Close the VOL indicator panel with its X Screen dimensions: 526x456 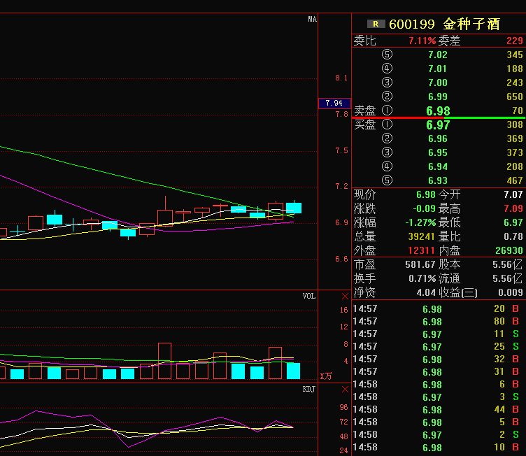(345, 297)
